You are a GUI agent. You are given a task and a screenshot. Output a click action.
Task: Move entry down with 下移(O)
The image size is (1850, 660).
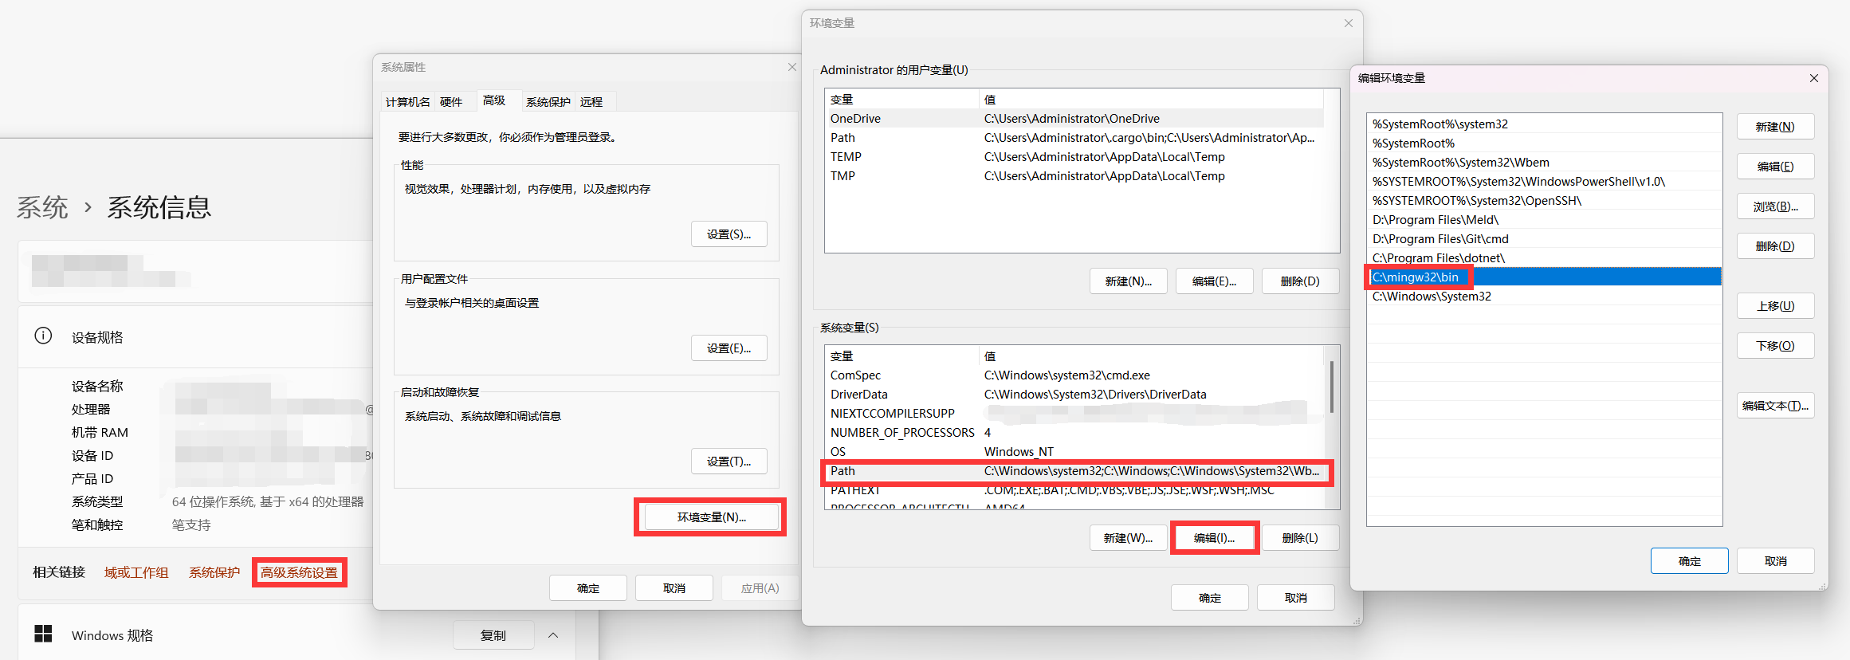pyautogui.click(x=1776, y=346)
